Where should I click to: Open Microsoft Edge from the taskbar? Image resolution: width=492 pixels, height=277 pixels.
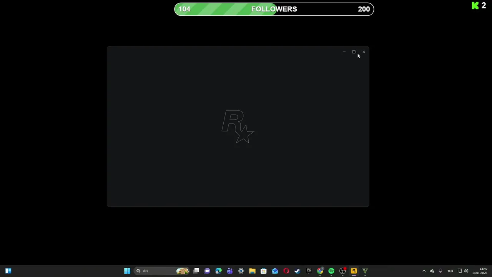[x=218, y=271]
